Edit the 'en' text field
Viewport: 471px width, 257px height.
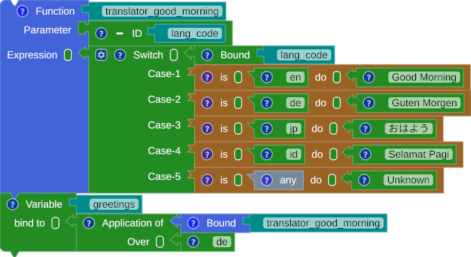pyautogui.click(x=295, y=77)
